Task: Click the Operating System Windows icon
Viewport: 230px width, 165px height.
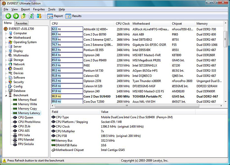Action: tap(10, 42)
